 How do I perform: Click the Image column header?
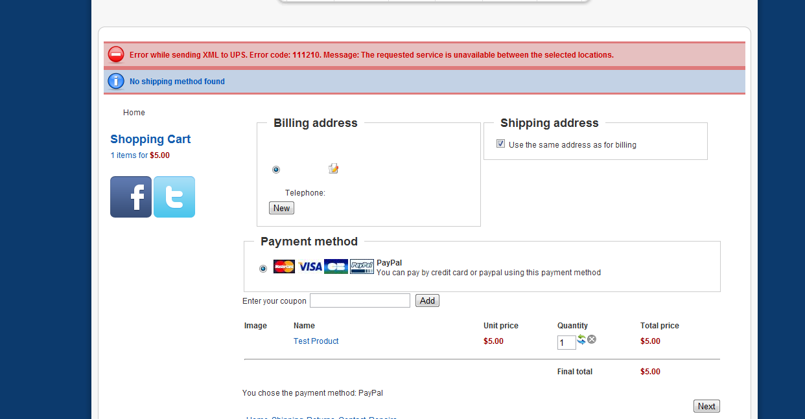[x=255, y=326]
